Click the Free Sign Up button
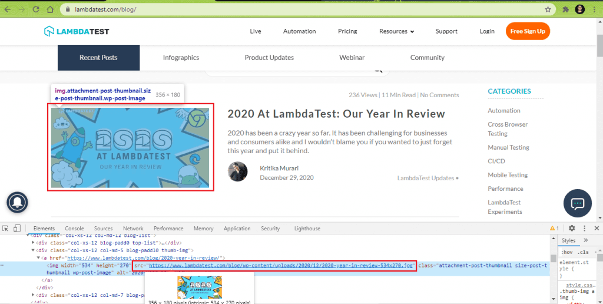 [528, 31]
